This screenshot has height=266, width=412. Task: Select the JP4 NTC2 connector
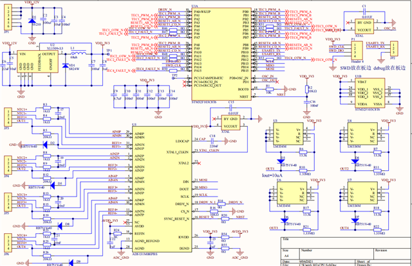click(8, 165)
